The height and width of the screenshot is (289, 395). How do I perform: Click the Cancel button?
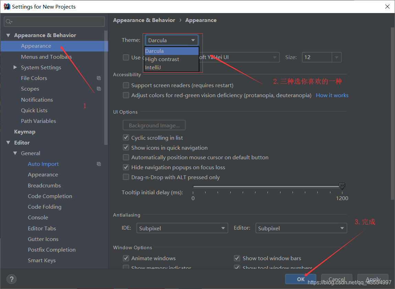pos(337,279)
